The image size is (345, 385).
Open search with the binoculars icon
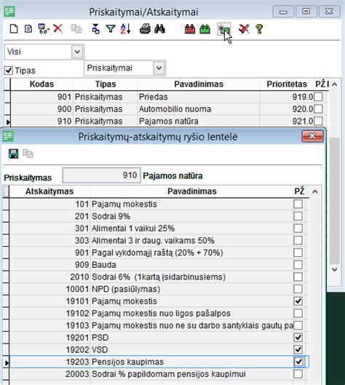click(x=159, y=29)
